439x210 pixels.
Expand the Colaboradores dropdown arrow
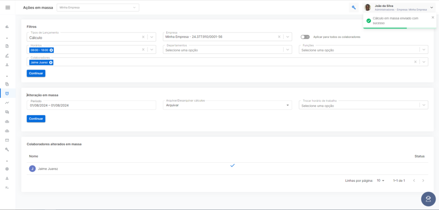424,62
